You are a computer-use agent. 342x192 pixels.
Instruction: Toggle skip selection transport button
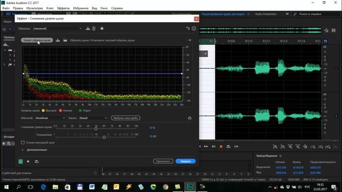tap(236, 147)
